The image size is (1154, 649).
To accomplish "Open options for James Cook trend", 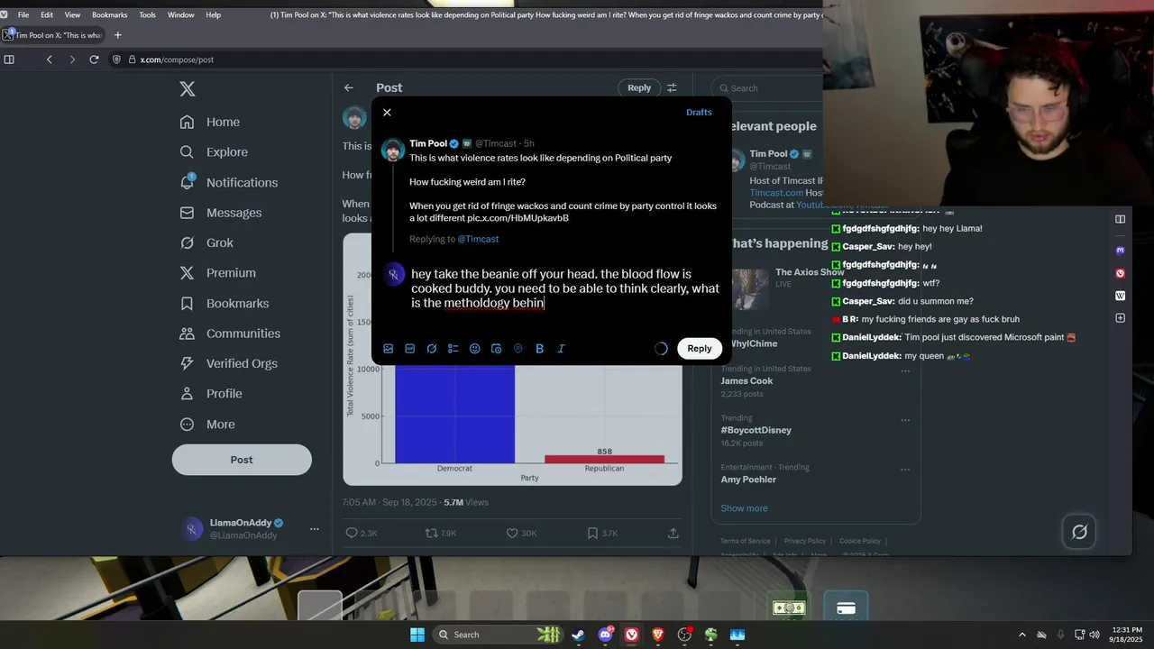I will (905, 370).
